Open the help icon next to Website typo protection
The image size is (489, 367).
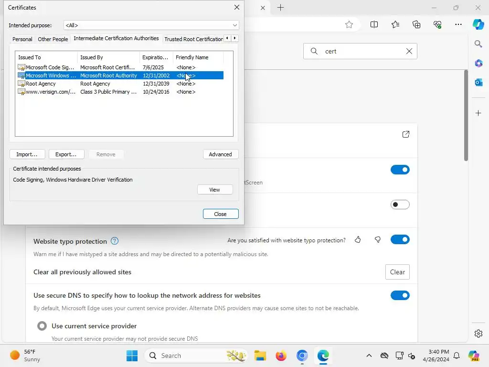pyautogui.click(x=115, y=241)
